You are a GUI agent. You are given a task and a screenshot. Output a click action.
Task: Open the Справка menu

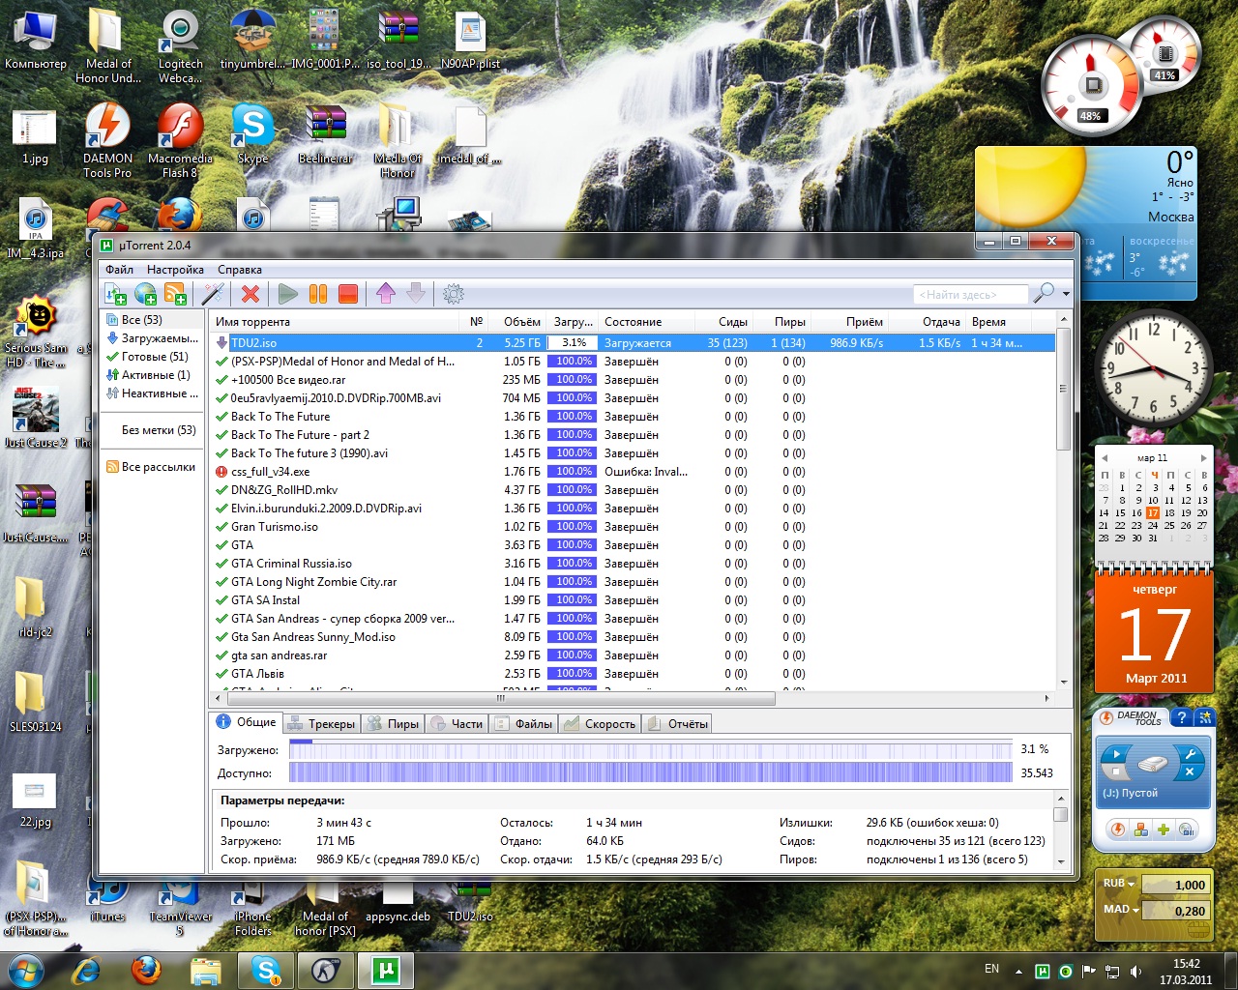pos(240,270)
